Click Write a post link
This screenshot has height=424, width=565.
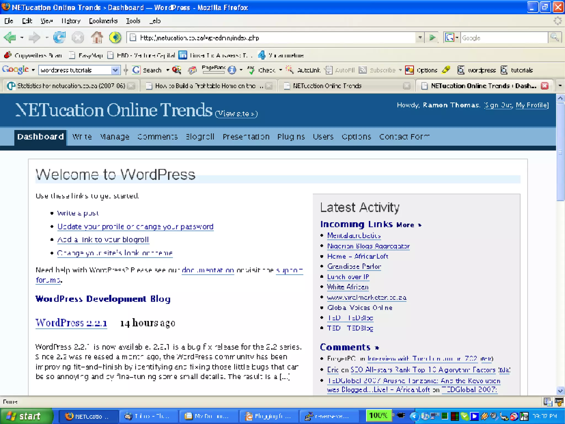78,213
